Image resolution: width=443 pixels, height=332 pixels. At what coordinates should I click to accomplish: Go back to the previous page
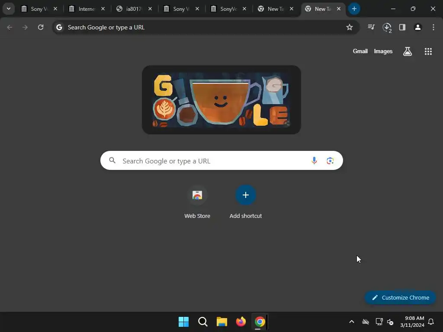10,27
